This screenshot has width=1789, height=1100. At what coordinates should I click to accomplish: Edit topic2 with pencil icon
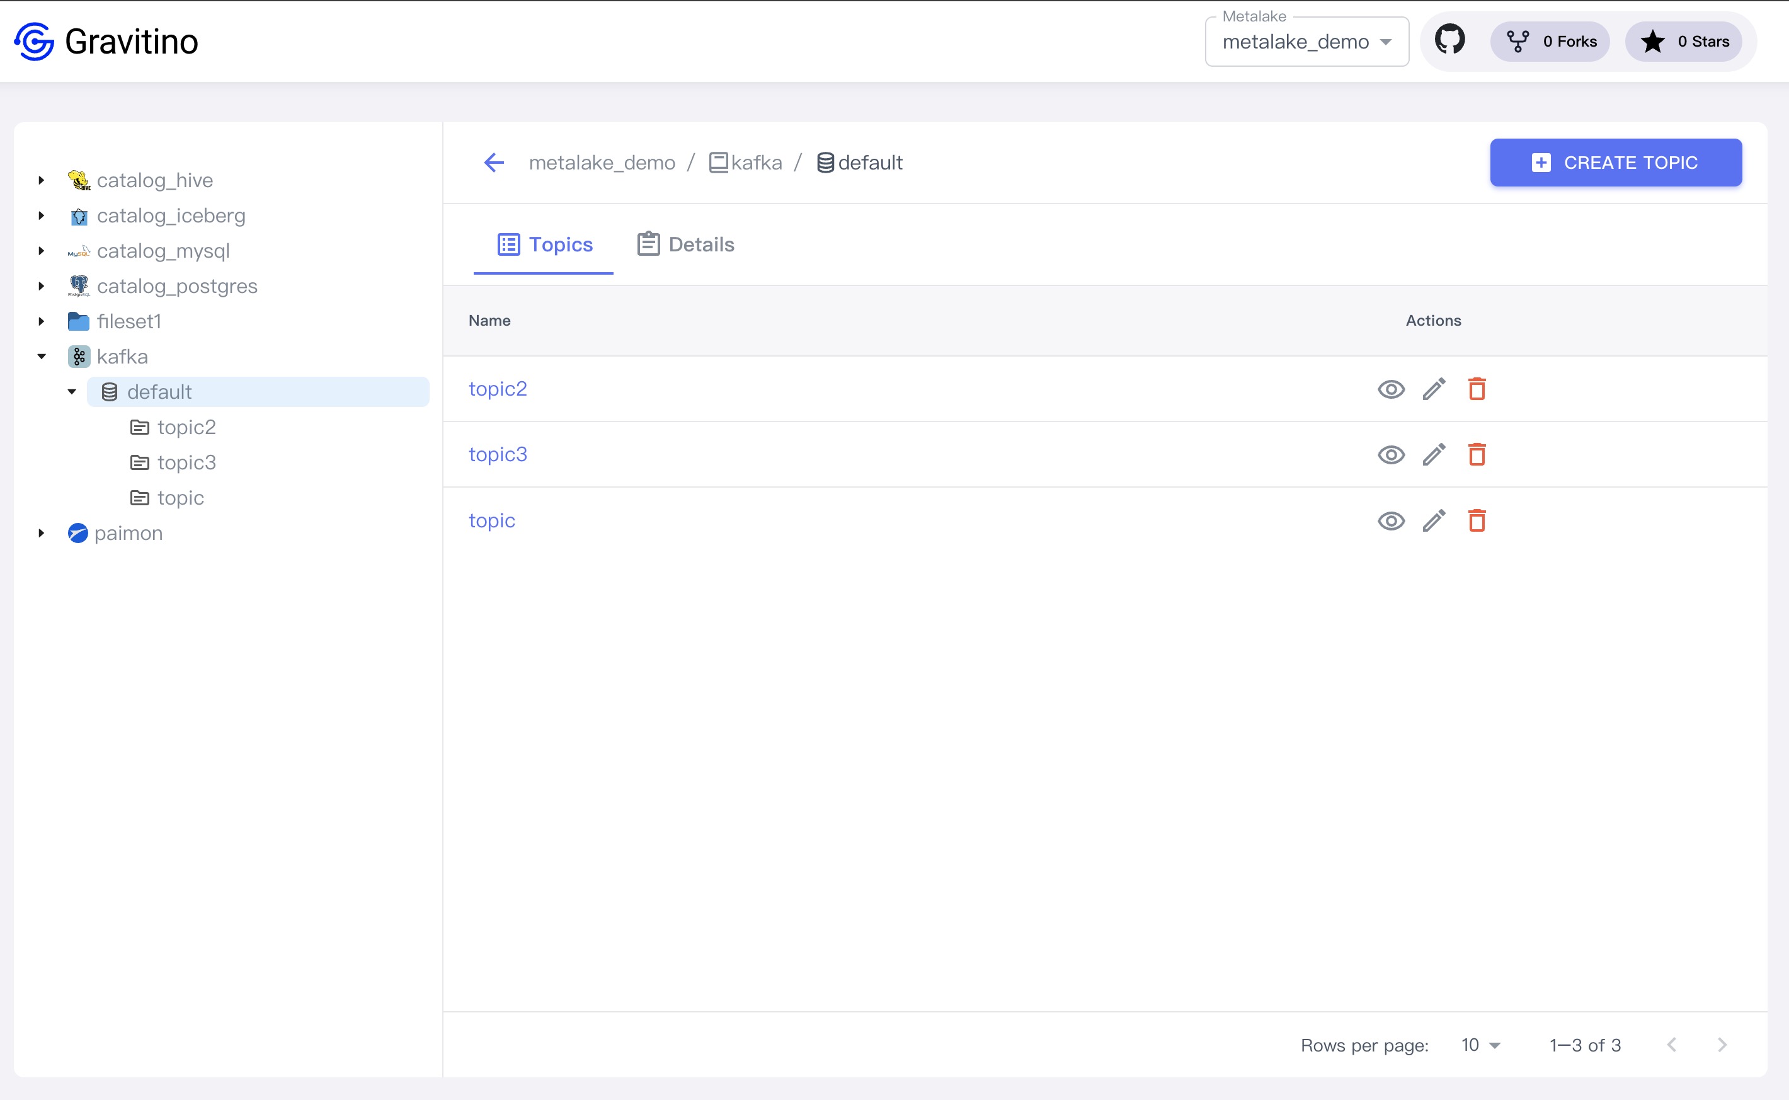click(x=1433, y=389)
